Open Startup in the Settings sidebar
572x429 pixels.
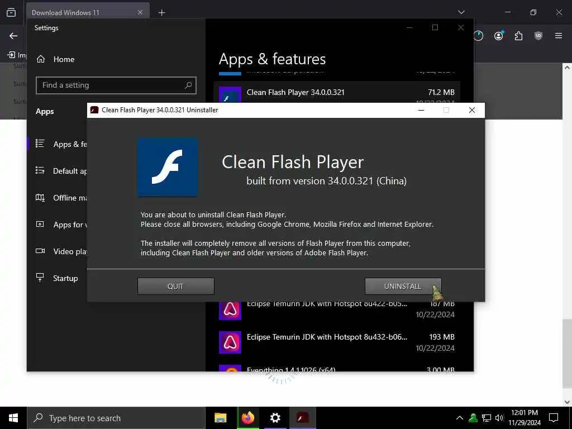[58, 278]
